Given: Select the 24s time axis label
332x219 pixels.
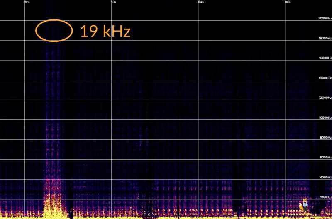Looking at the screenshot, I should 201,2.
